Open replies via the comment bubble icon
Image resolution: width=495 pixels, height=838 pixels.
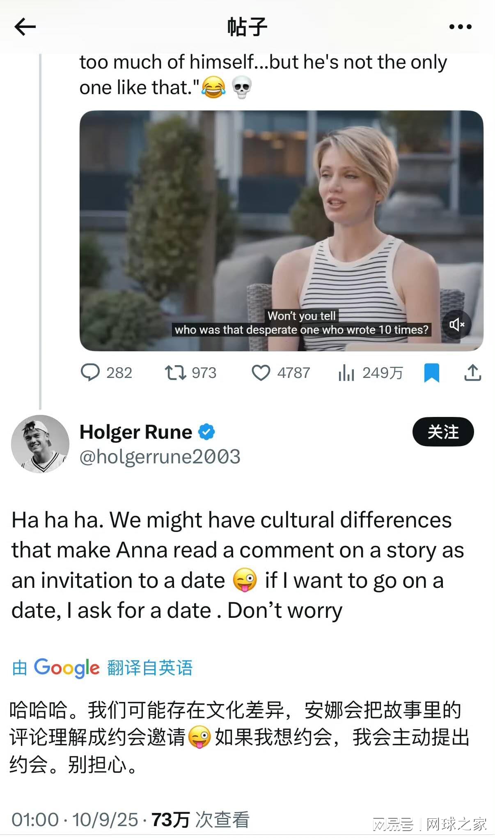point(90,373)
